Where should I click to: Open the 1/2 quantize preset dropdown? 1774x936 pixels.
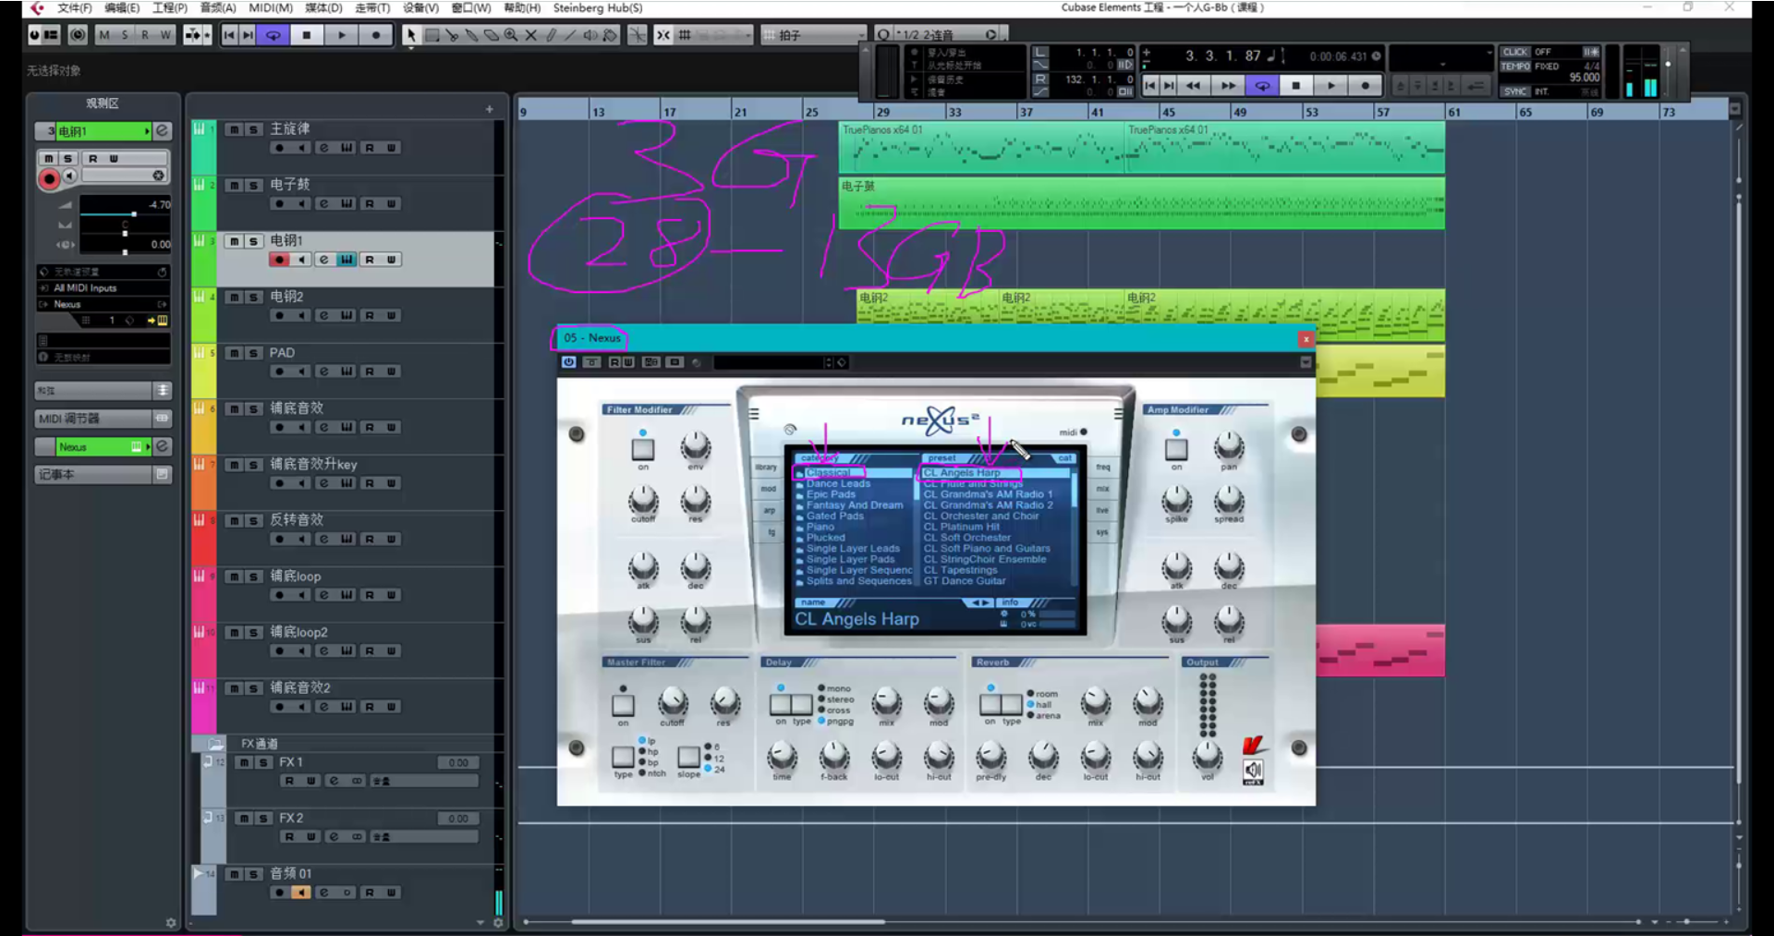pyautogui.click(x=939, y=35)
